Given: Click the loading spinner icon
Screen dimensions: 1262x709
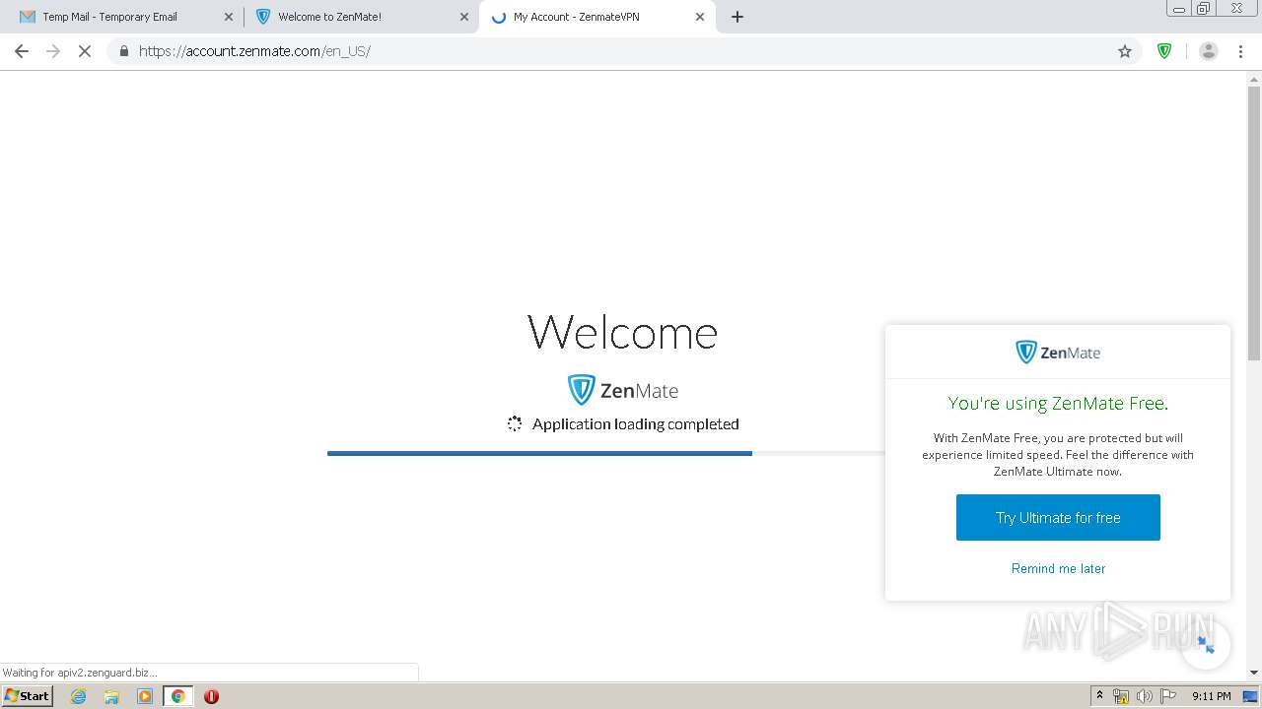Looking at the screenshot, I should (x=515, y=423).
